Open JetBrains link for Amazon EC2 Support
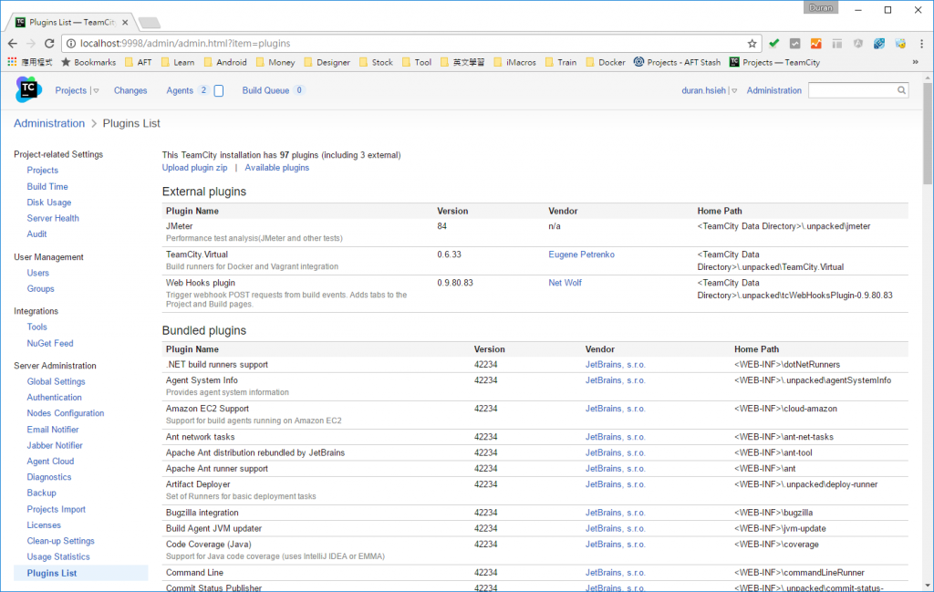 tap(615, 409)
